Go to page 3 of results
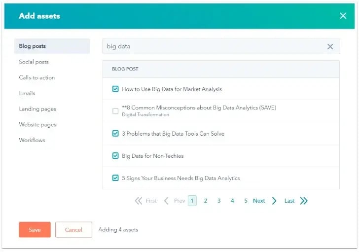Image resolution: width=359 pixels, height=252 pixels. coord(219,201)
